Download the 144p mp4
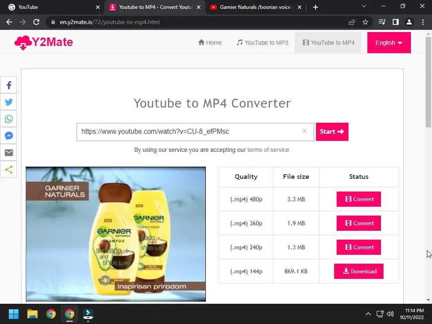432x324 pixels. pyautogui.click(x=359, y=271)
